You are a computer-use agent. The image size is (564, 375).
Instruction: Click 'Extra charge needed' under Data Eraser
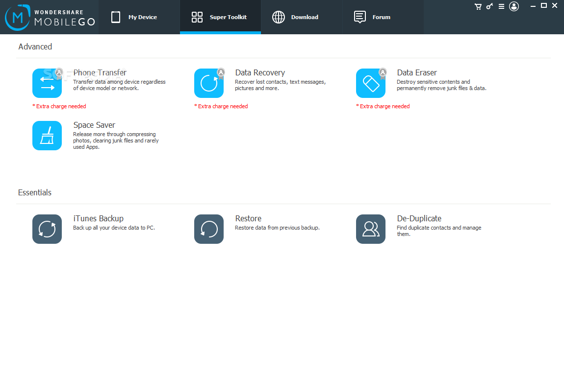(383, 106)
